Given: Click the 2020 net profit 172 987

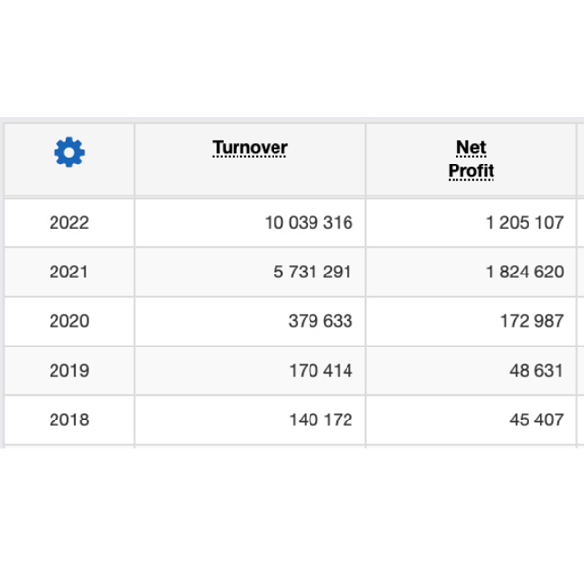Looking at the screenshot, I should [x=531, y=321].
